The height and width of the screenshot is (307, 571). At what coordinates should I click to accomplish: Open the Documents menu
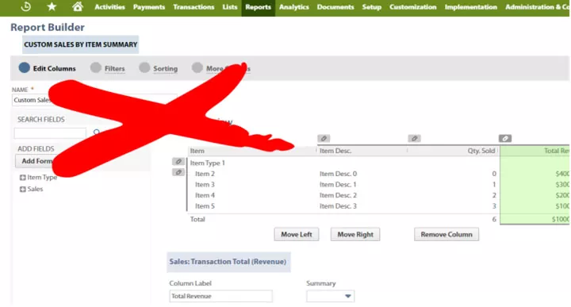click(x=335, y=7)
